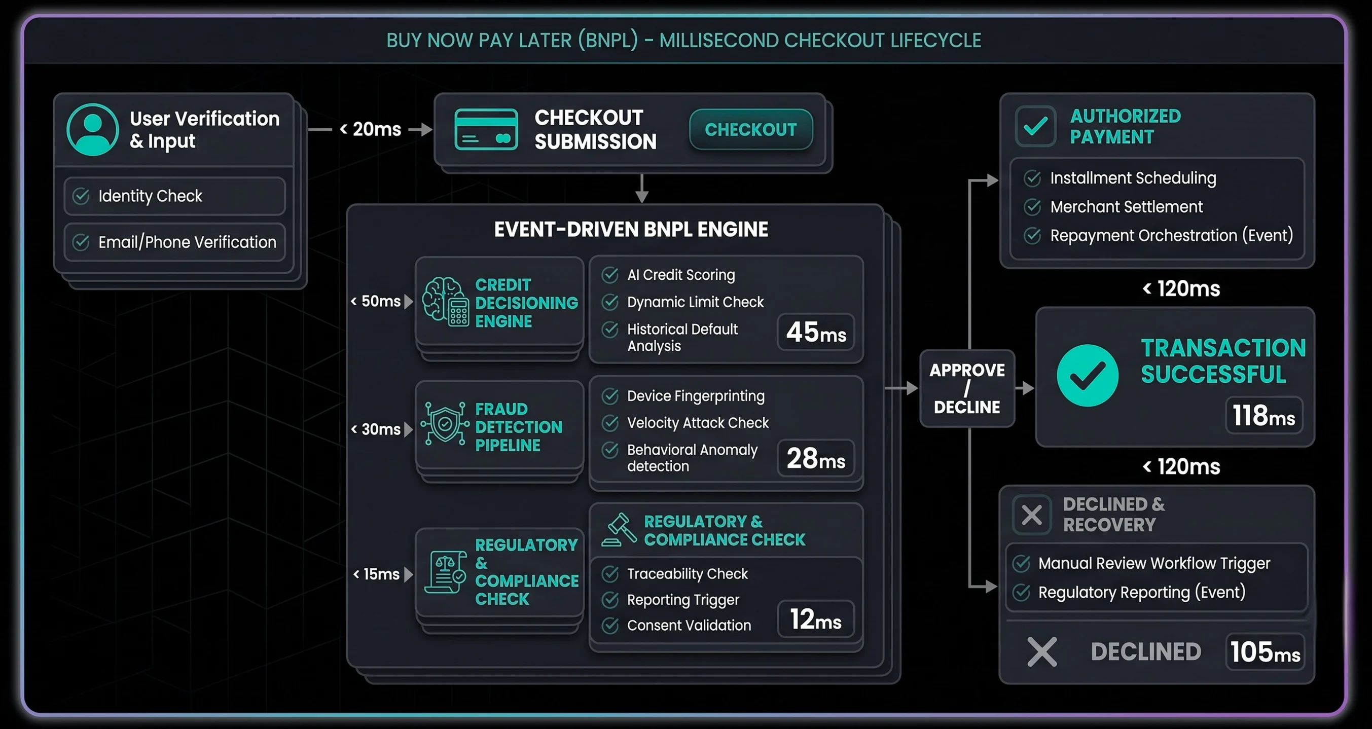Image resolution: width=1372 pixels, height=729 pixels.
Task: Click the CREDIT DECISIONING ENGINE label
Action: 526,303
